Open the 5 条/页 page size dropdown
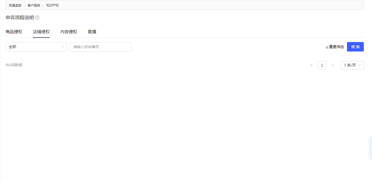The image size is (372, 181). [352, 65]
